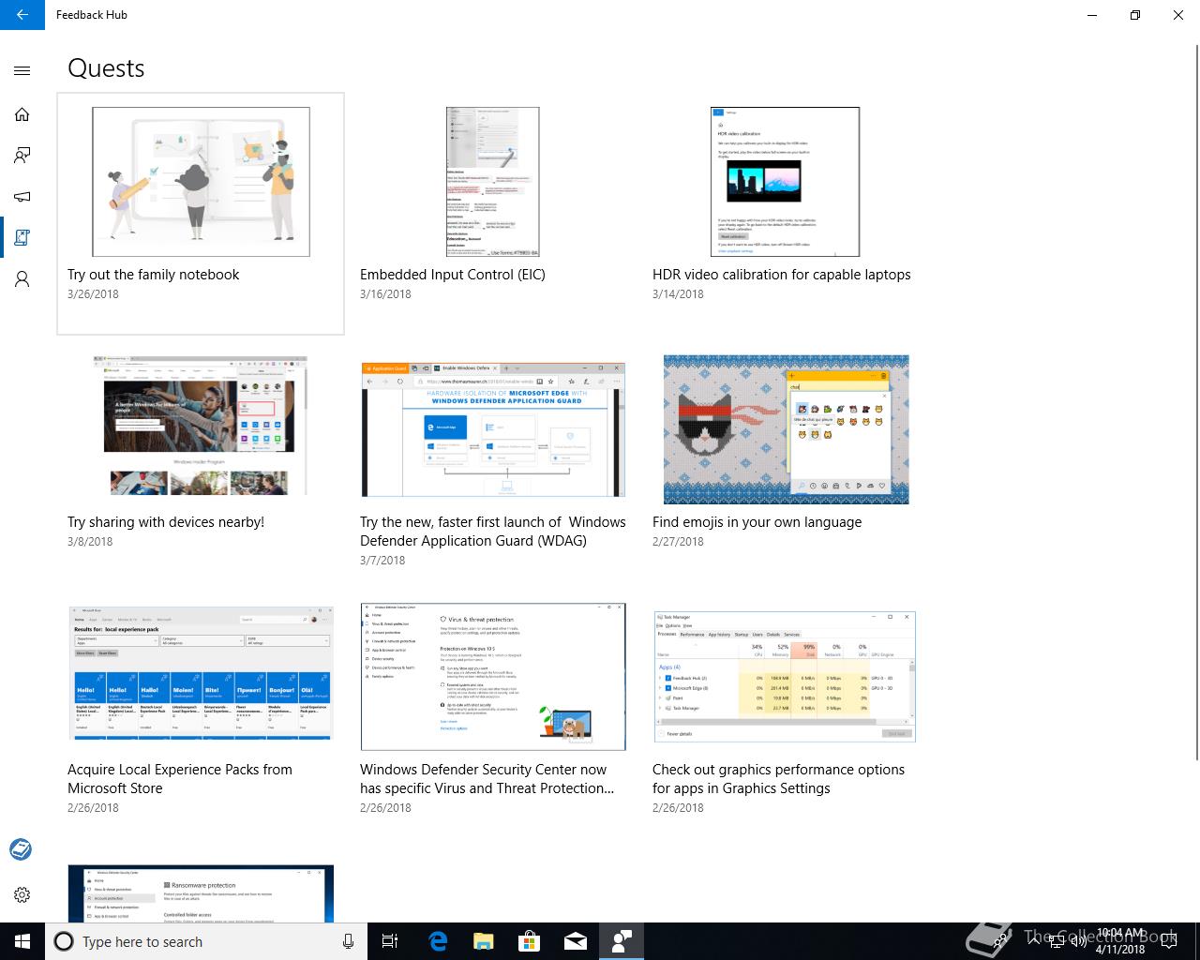Select 'Try sharing with devices nearby!' title
This screenshot has width=1200, height=960.
coord(166,522)
